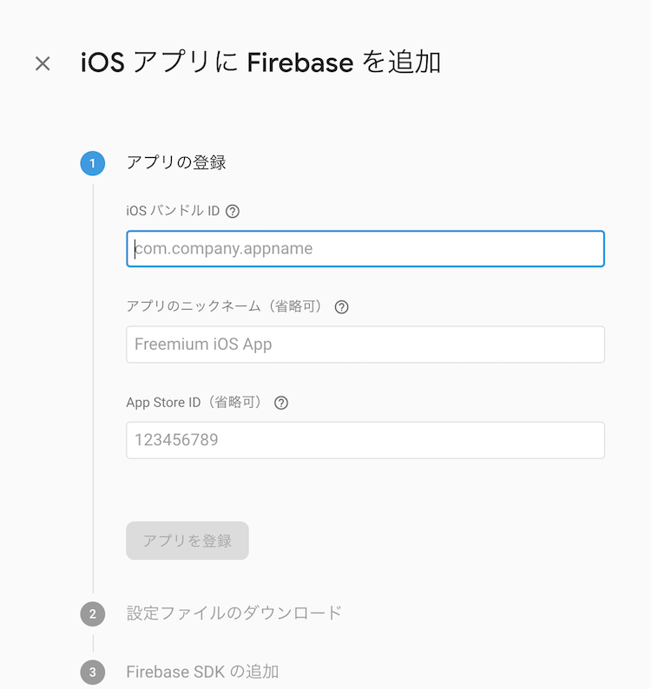Click the stepper line below step 1
The width and height of the screenshot is (651, 689).
click(x=93, y=389)
